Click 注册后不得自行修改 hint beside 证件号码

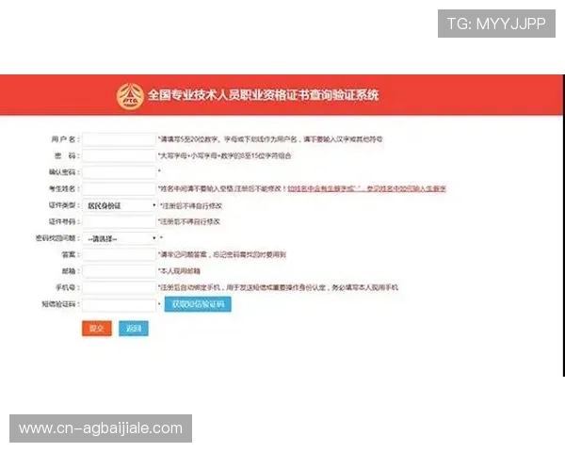point(189,221)
